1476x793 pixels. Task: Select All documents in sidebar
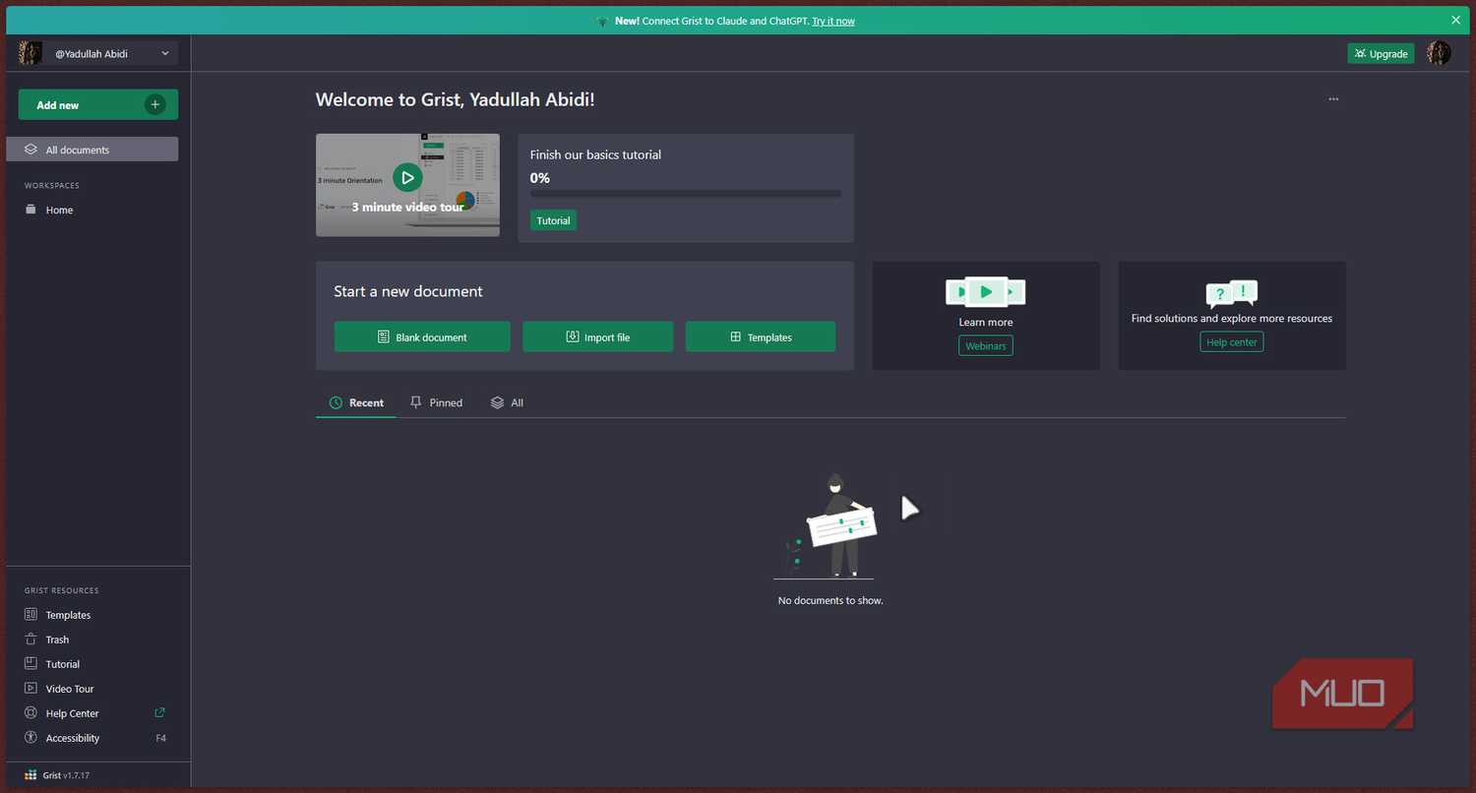click(92, 150)
